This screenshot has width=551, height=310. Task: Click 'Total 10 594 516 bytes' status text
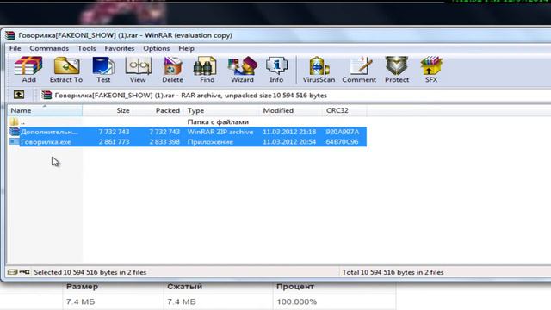point(393,272)
